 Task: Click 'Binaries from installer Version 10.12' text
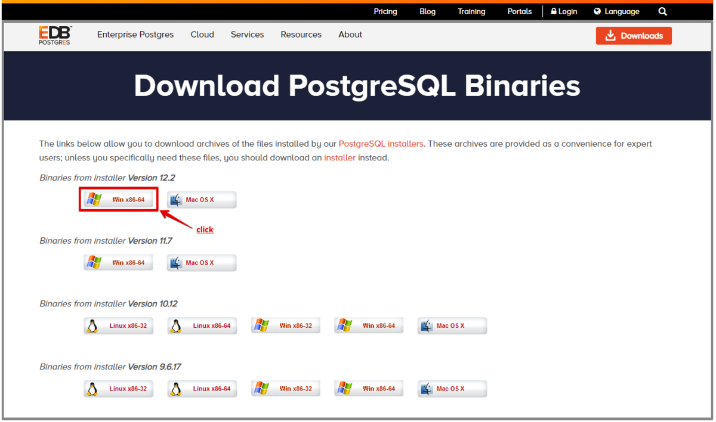point(109,303)
